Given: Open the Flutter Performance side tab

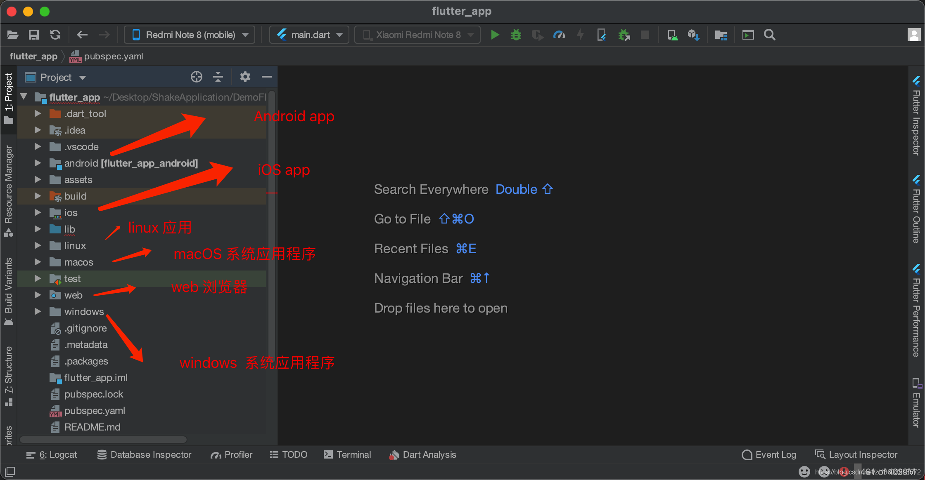Looking at the screenshot, I should (x=916, y=311).
